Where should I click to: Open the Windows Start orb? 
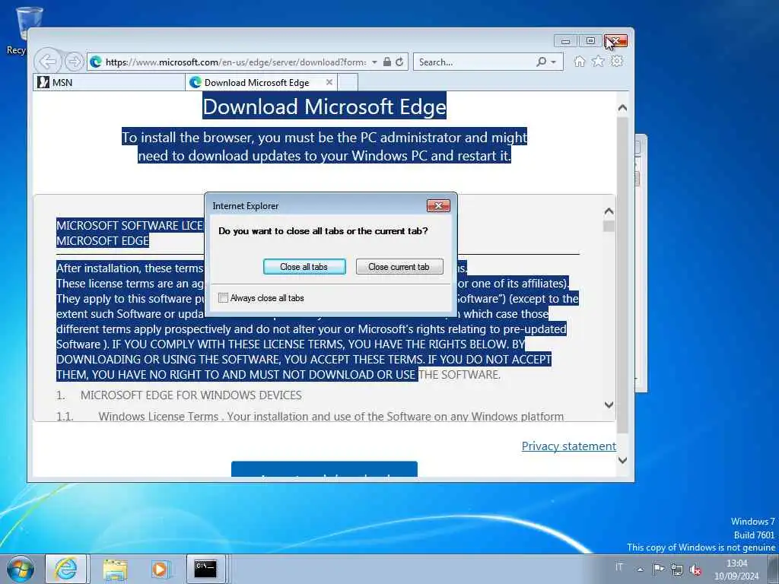[x=20, y=569]
